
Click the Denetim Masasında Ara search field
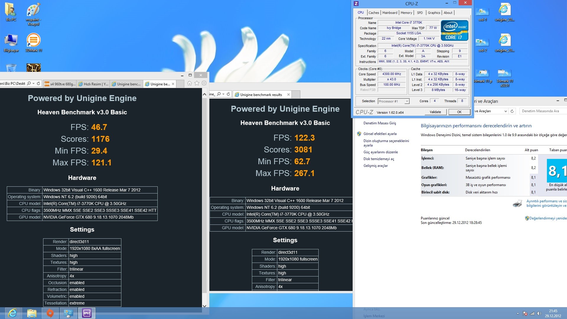click(x=543, y=111)
